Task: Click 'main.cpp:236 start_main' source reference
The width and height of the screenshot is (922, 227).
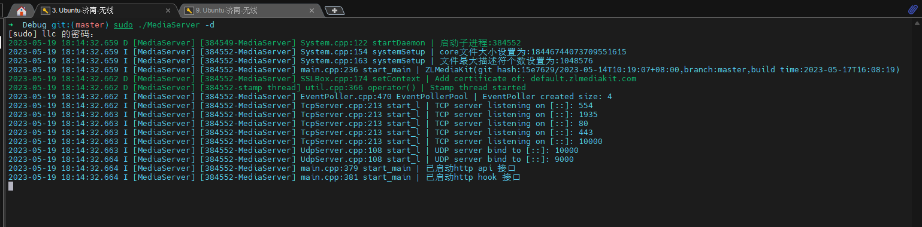Action: tap(355, 69)
